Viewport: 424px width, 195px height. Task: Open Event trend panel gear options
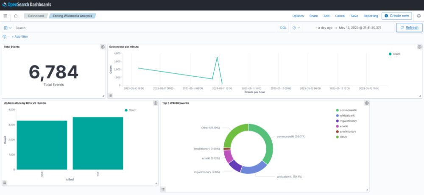coord(419,47)
